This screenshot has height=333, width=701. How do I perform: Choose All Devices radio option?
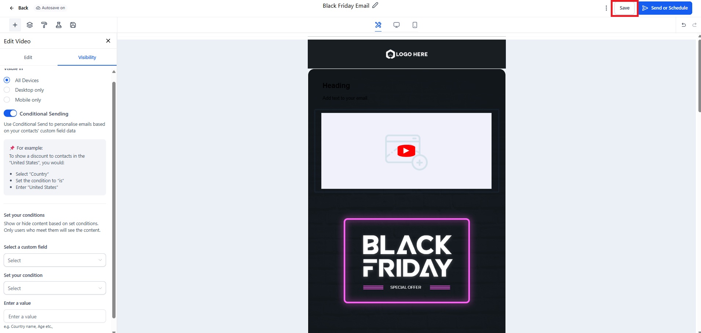[x=7, y=80]
